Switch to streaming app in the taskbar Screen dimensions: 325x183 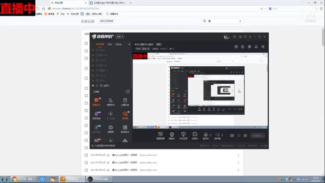coord(72,179)
